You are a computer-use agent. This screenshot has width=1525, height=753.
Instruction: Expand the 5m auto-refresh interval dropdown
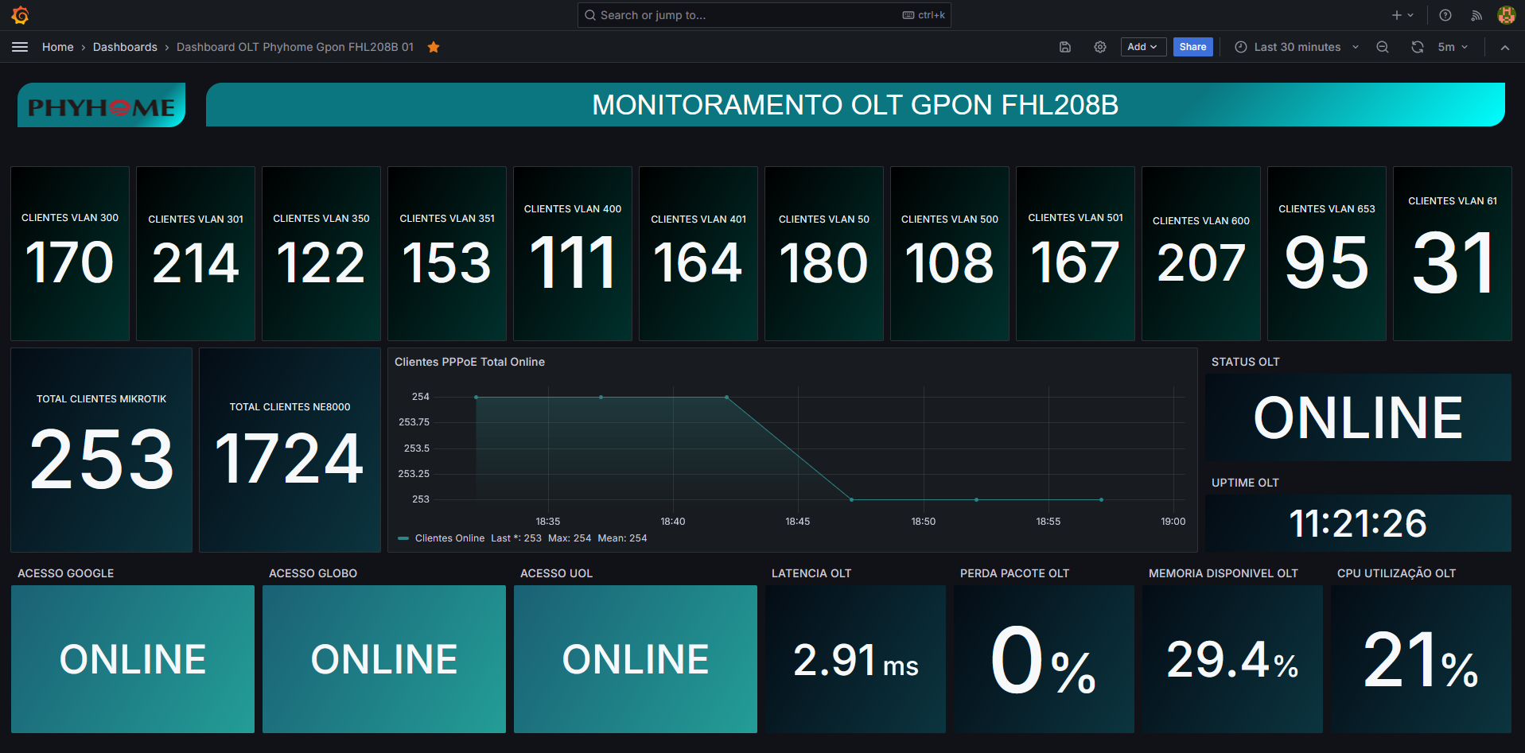(x=1453, y=47)
